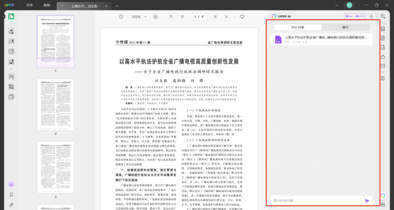Expand the tab list chevron in title bar
Viewport: 394px width, 210px height.
337,5
